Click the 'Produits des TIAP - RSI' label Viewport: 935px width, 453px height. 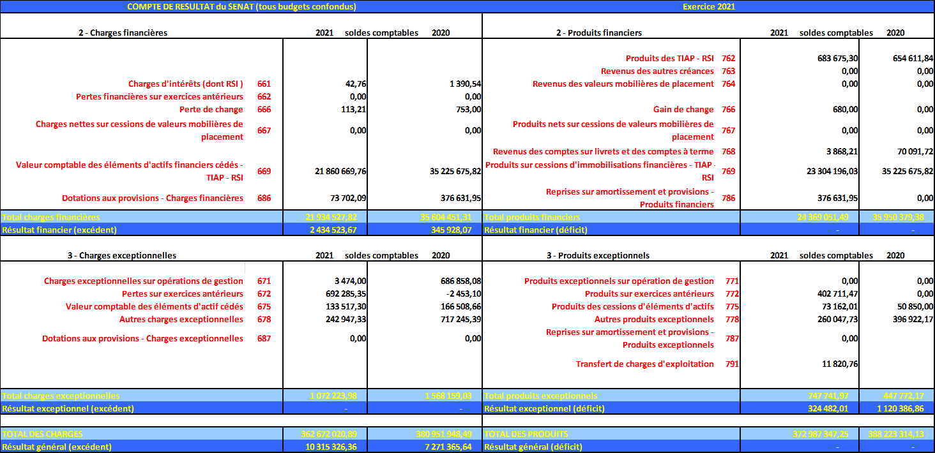[x=669, y=58]
